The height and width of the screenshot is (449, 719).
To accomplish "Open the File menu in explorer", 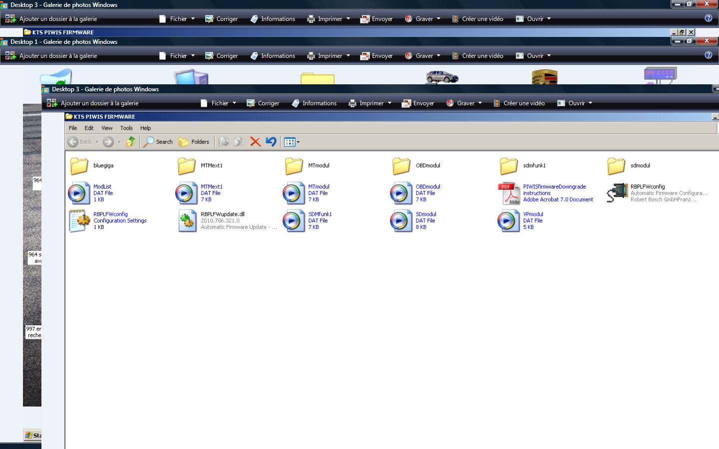I will [x=73, y=128].
